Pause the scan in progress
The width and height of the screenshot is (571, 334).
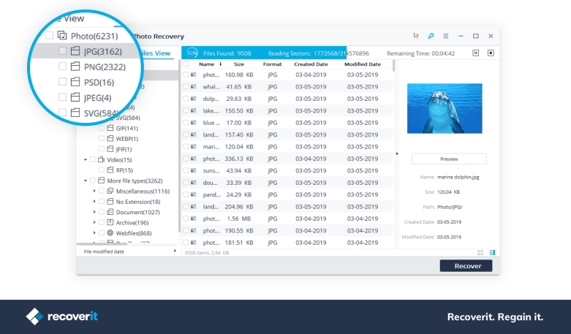click(x=476, y=53)
